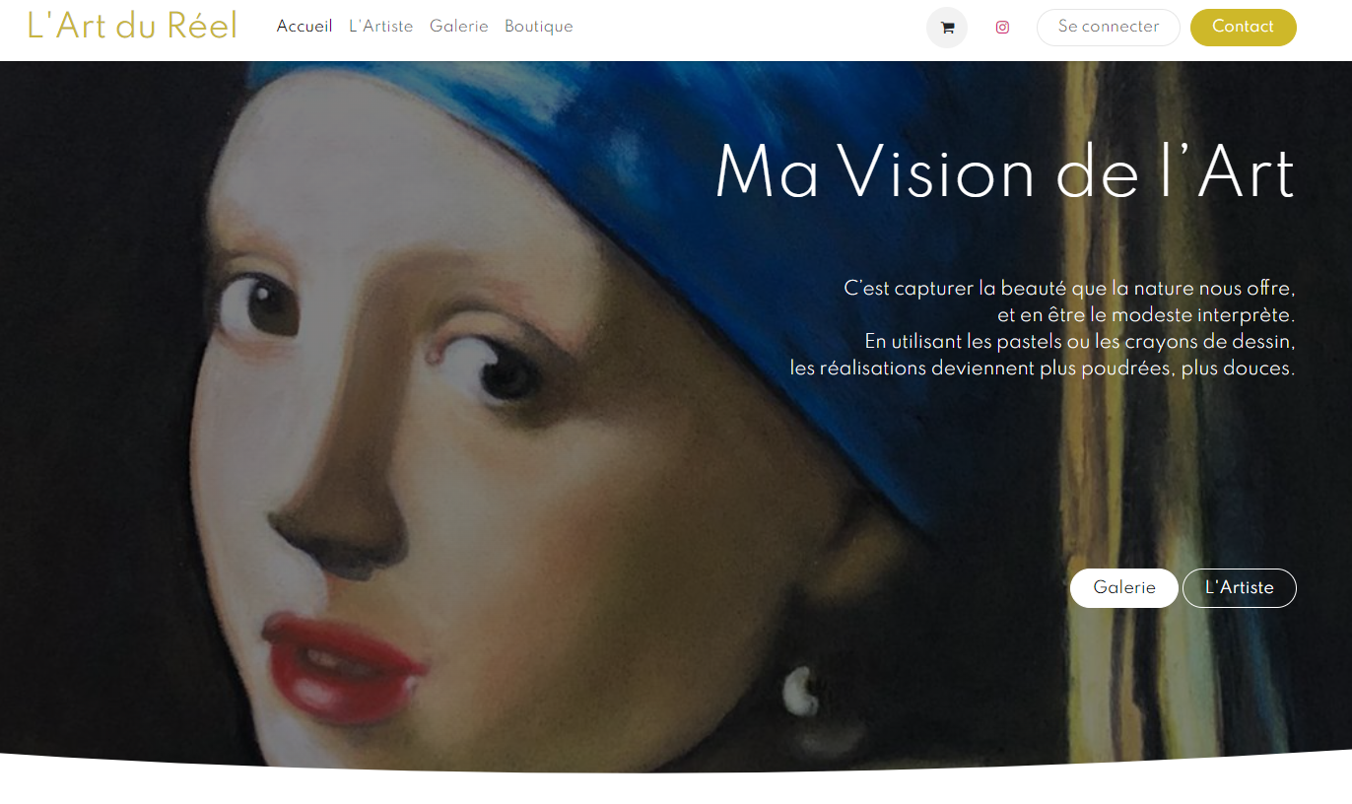1352x804 pixels.
Task: Click the Se connecter button
Action: tap(1109, 28)
